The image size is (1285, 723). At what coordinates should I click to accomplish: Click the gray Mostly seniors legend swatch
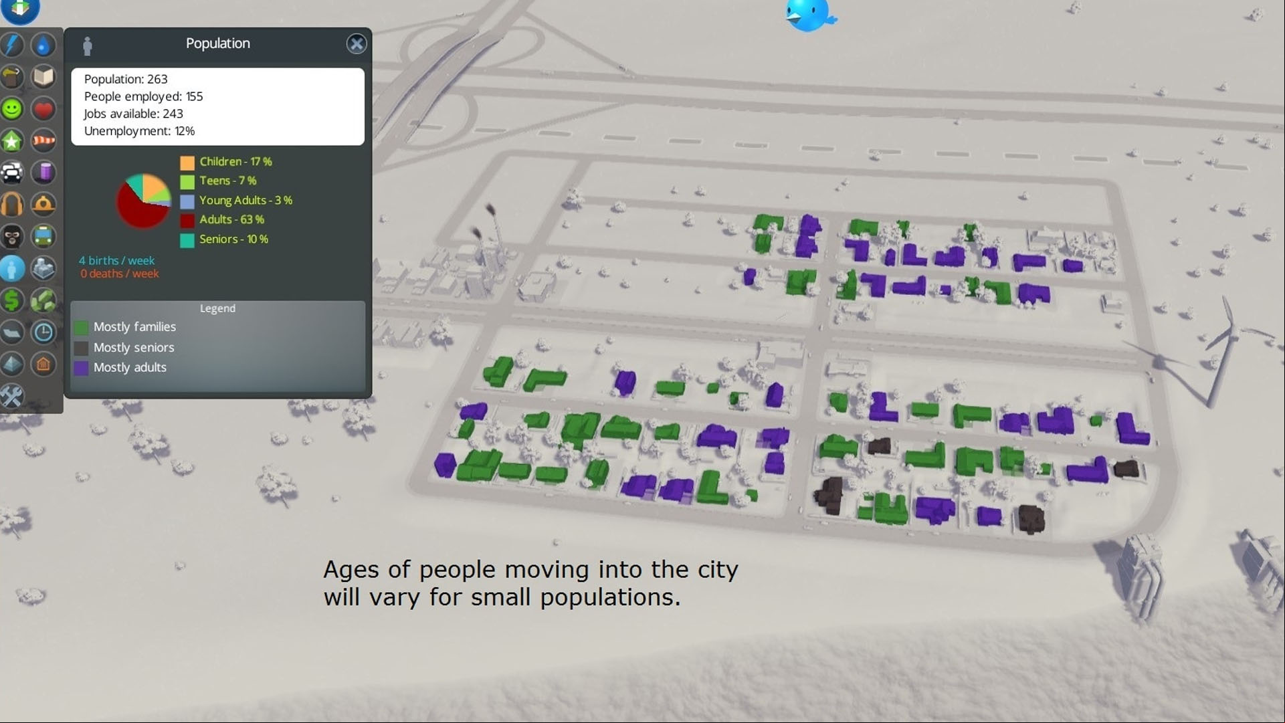click(81, 348)
